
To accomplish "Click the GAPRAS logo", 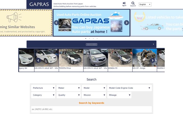I will [x=39, y=4].
